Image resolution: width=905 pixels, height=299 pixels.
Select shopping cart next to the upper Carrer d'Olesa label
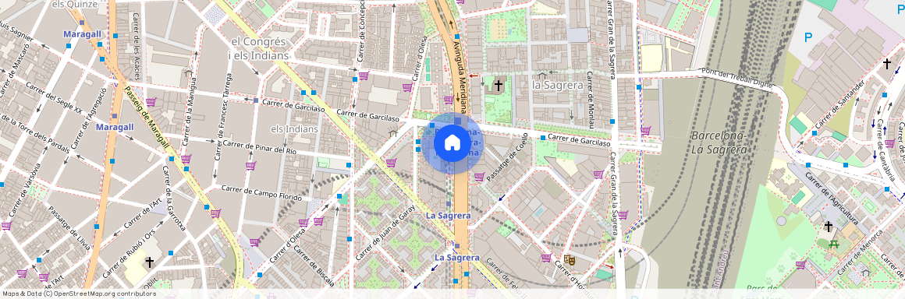tap(407, 87)
